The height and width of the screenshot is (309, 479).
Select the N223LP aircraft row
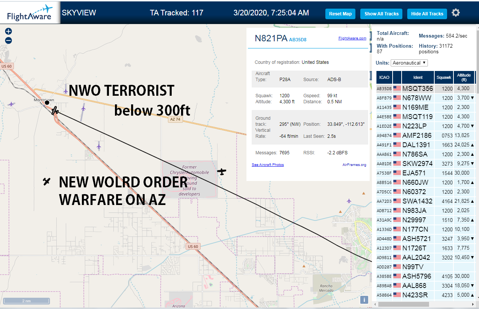click(425, 126)
